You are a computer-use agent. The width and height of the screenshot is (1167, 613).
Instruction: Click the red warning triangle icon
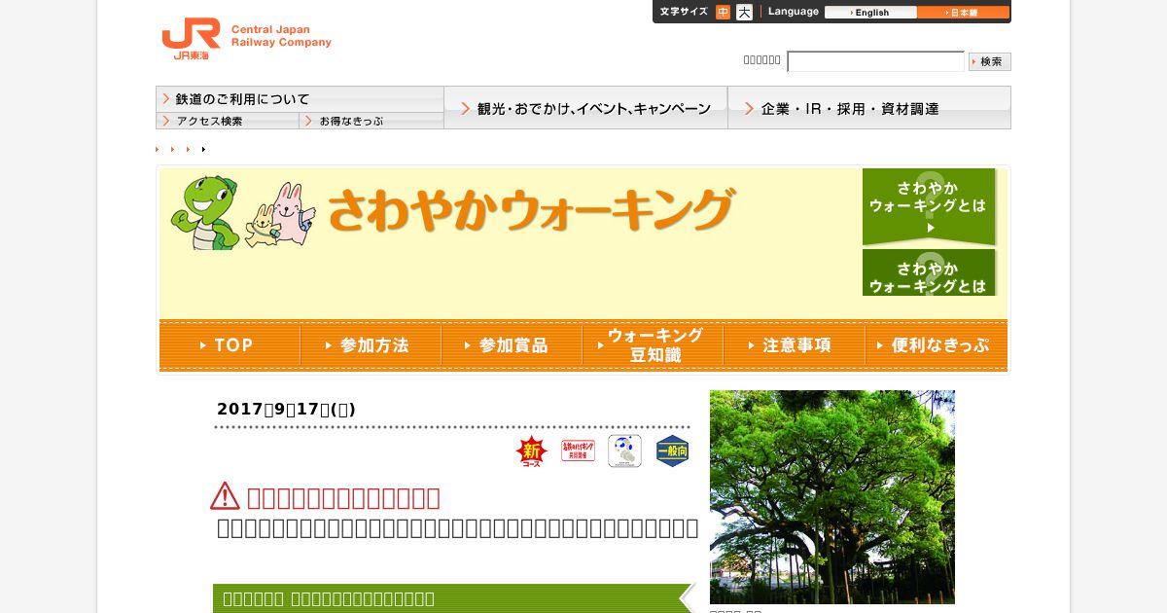point(225,496)
